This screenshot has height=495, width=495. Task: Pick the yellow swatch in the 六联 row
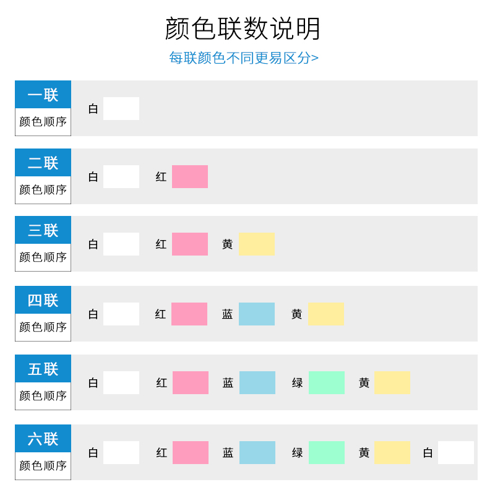click(392, 452)
